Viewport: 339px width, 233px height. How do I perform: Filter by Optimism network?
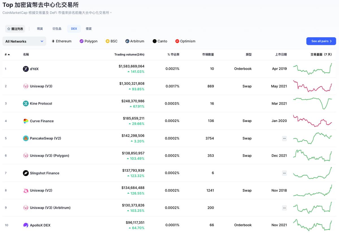click(x=185, y=41)
